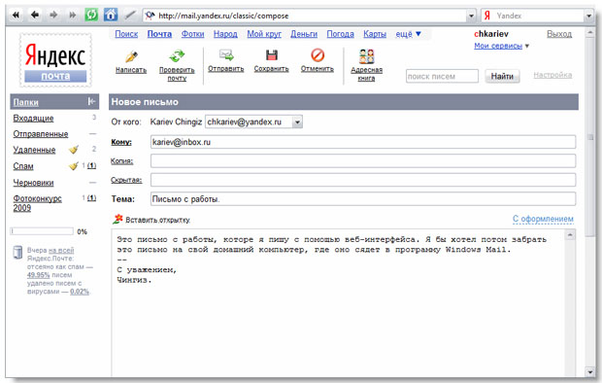Screen dimensions: 602x383
Task: Reload the page with green refresh icon
Action: coord(91,15)
